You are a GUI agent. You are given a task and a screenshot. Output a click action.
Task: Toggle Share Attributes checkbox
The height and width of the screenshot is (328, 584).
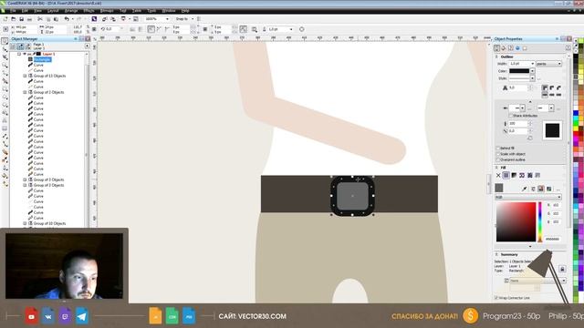tap(511, 116)
